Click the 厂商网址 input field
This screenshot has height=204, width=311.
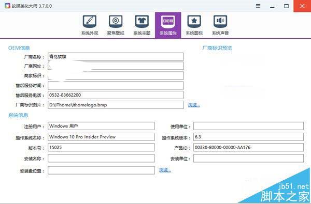[116, 66]
